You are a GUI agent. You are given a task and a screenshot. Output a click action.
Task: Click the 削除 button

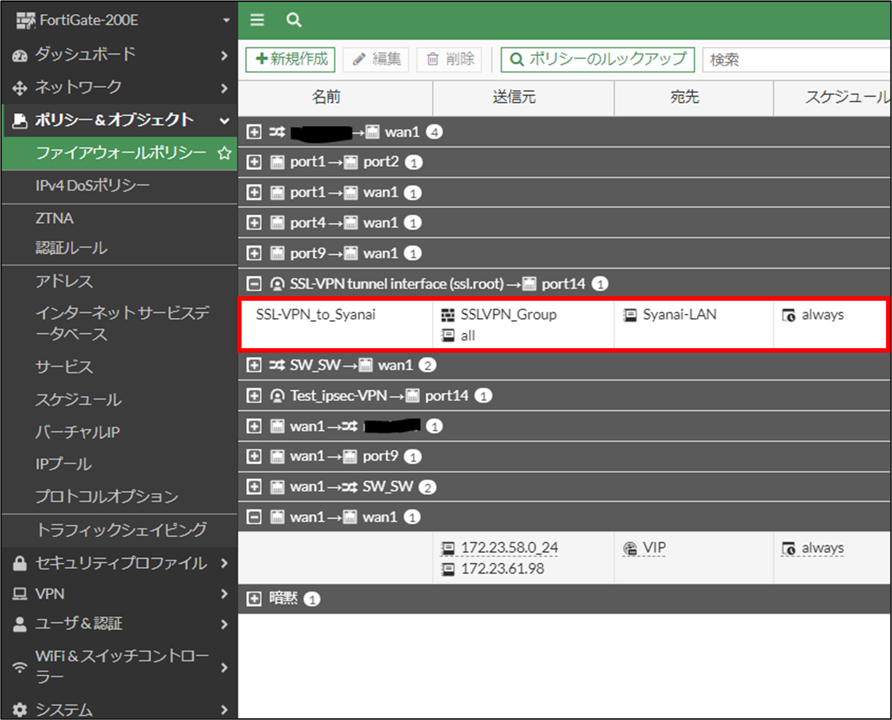pos(449,59)
